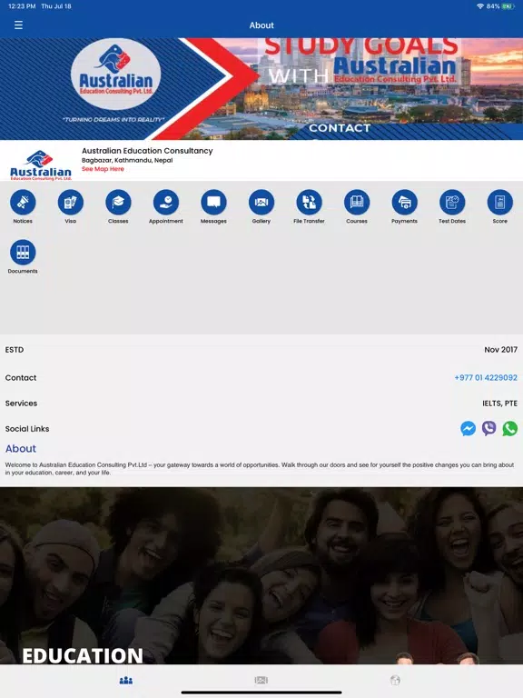Tap the Services label

tap(22, 404)
